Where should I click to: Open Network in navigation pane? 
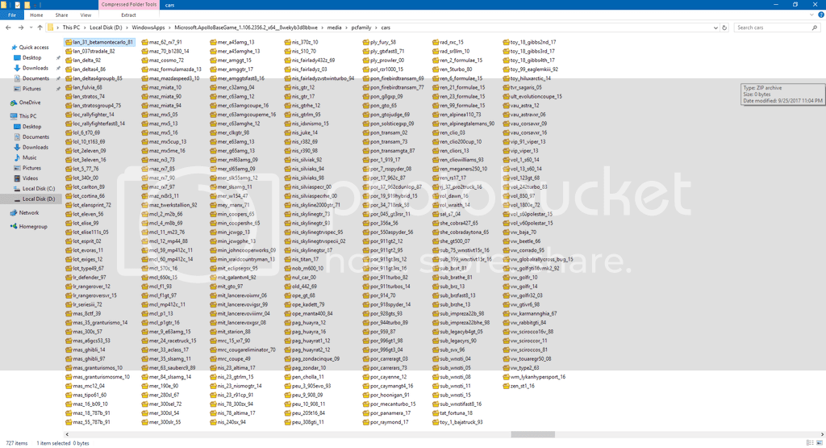click(x=29, y=213)
